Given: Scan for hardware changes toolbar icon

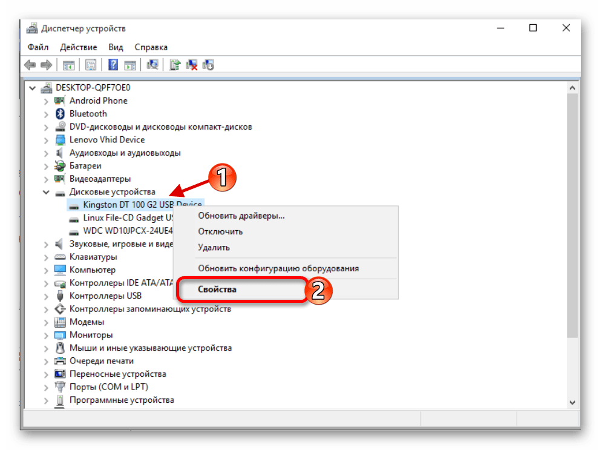Looking at the screenshot, I should (x=152, y=65).
